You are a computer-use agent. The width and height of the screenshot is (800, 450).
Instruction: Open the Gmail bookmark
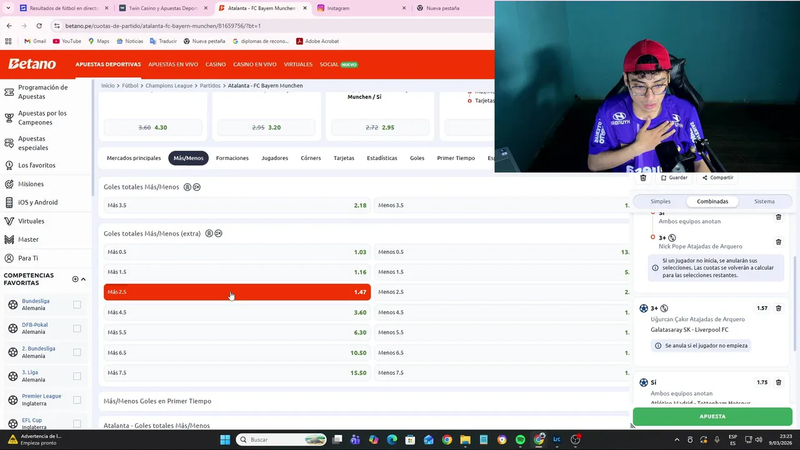pos(34,41)
